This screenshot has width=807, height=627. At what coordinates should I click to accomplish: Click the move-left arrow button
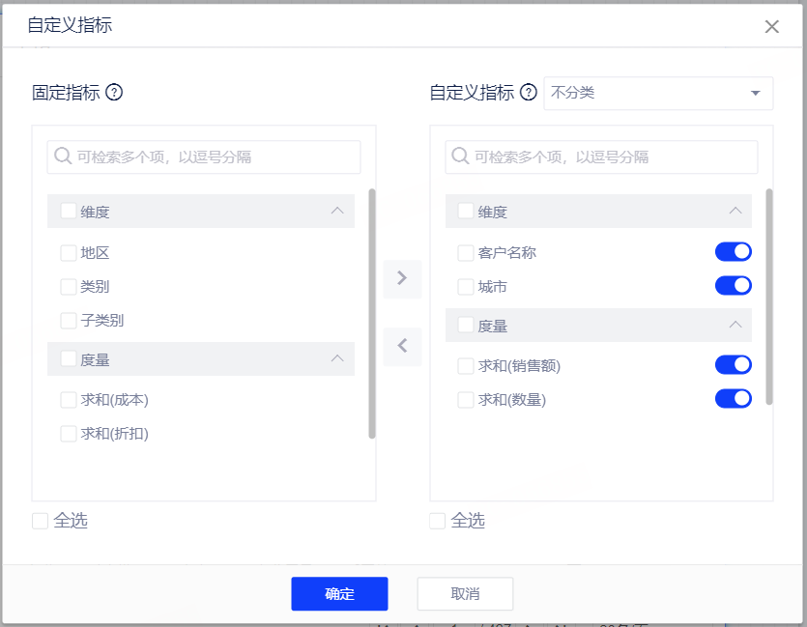pyautogui.click(x=402, y=346)
